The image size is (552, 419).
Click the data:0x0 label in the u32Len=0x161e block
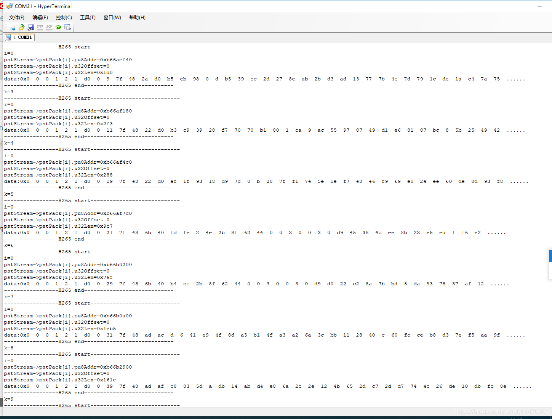(17, 386)
